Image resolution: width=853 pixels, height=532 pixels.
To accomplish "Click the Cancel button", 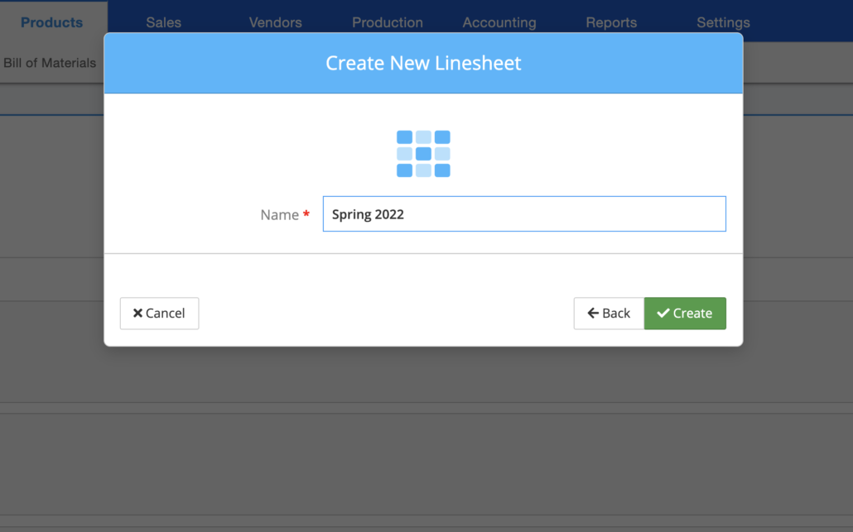I will (159, 313).
